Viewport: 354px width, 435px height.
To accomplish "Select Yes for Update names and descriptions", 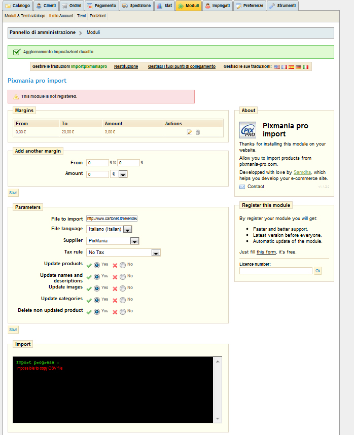I will [97, 277].
